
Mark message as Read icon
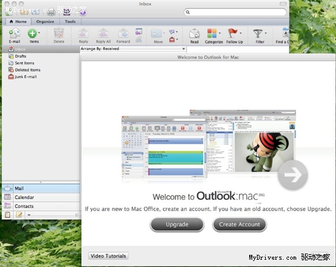[x=194, y=34]
